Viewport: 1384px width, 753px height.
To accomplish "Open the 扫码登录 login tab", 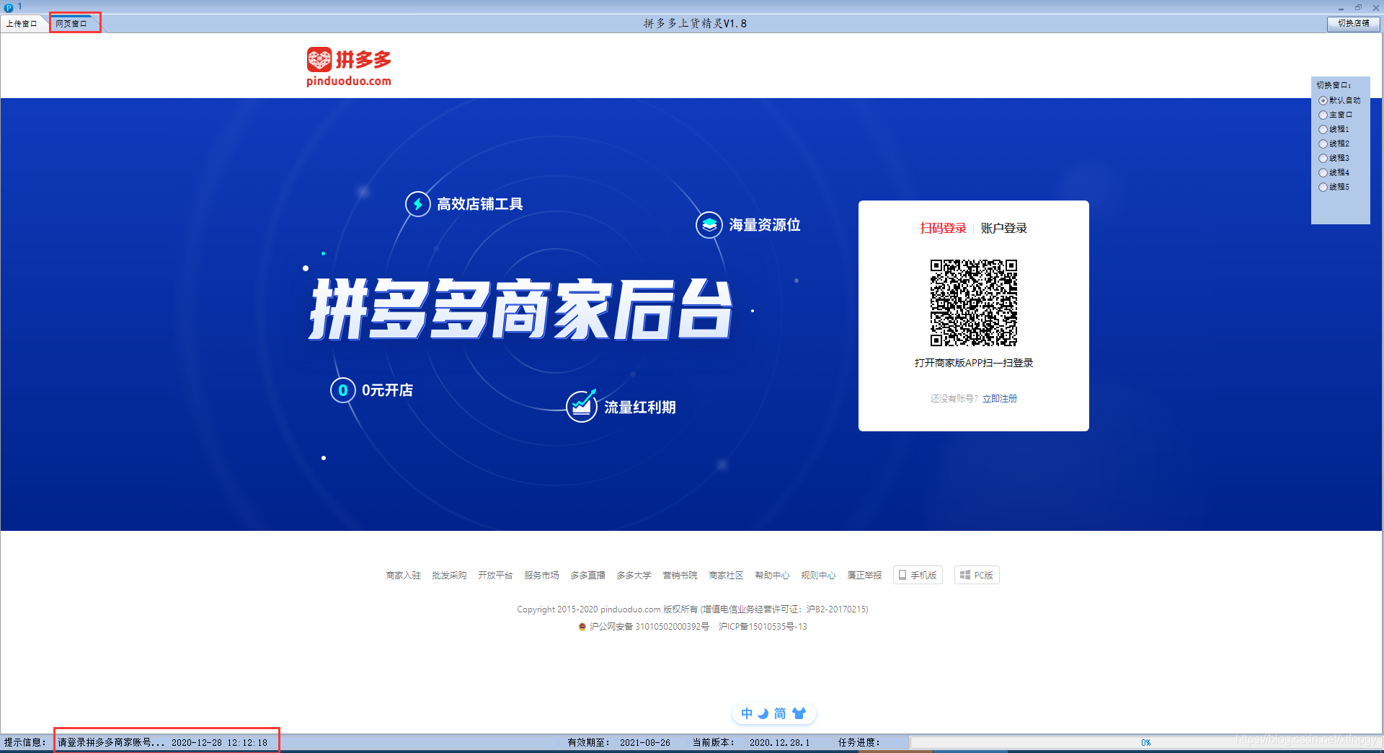I will [943, 228].
